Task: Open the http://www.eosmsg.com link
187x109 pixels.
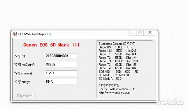Action: click(x=115, y=93)
